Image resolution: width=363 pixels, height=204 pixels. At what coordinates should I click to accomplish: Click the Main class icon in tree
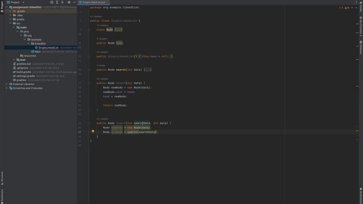pos(32,52)
